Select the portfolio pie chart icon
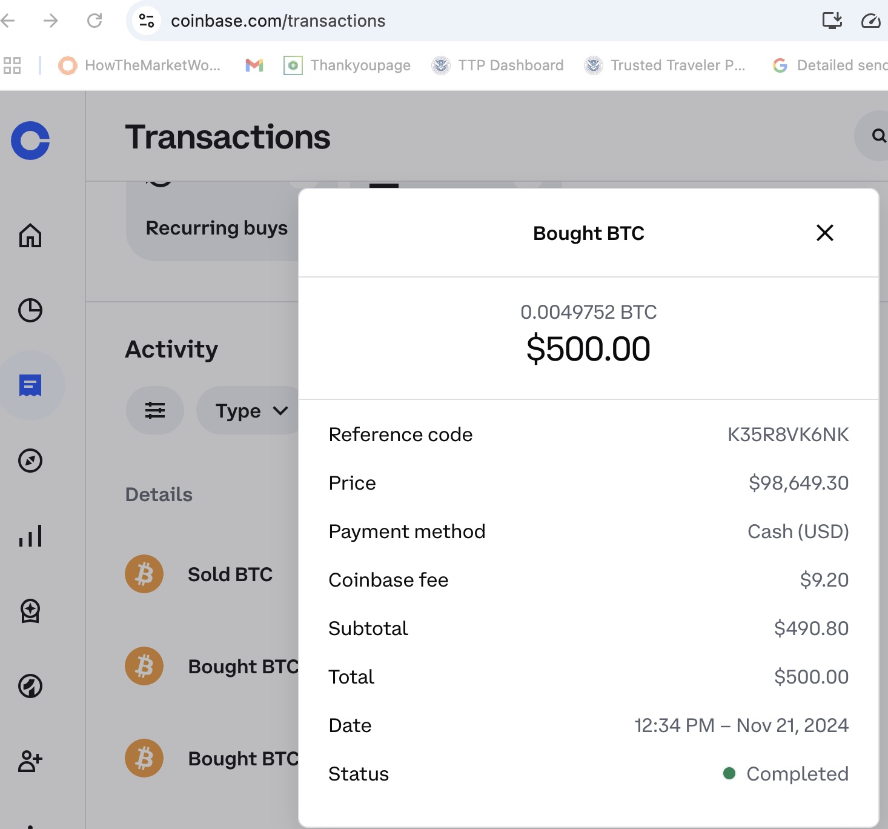 [30, 311]
